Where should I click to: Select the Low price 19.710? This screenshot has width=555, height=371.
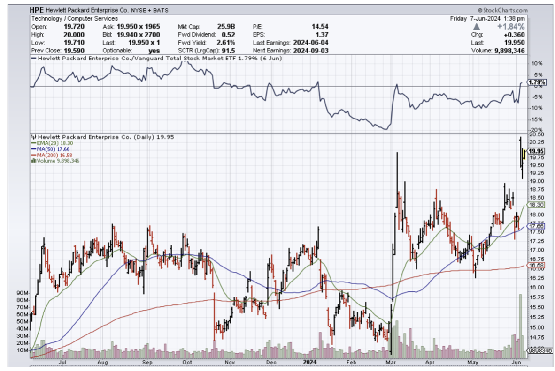tap(74, 42)
